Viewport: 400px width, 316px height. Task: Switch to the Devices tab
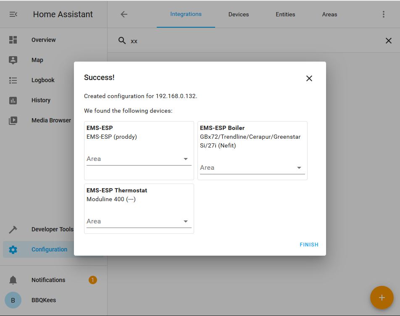238,14
